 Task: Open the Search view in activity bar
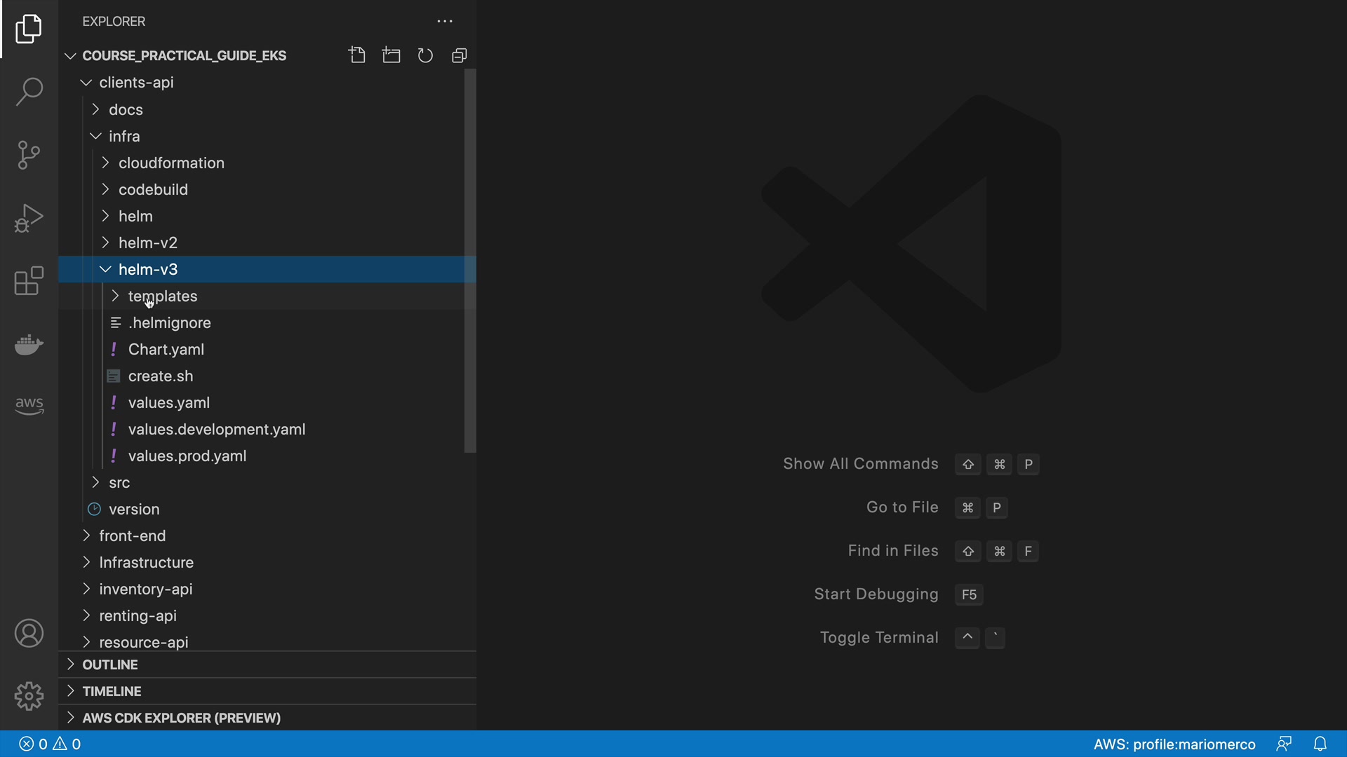[29, 92]
